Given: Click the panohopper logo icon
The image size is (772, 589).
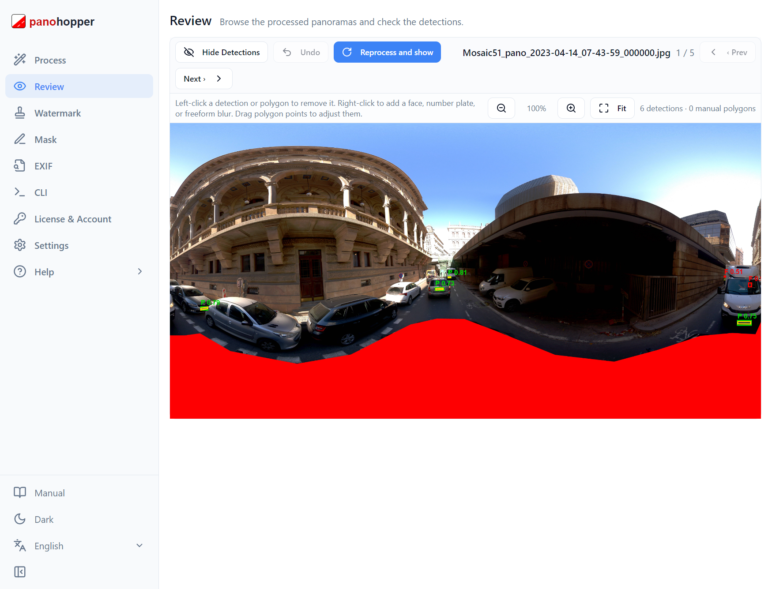Looking at the screenshot, I should [x=19, y=21].
